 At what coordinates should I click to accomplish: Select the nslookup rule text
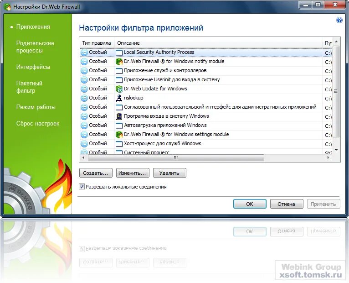133,98
